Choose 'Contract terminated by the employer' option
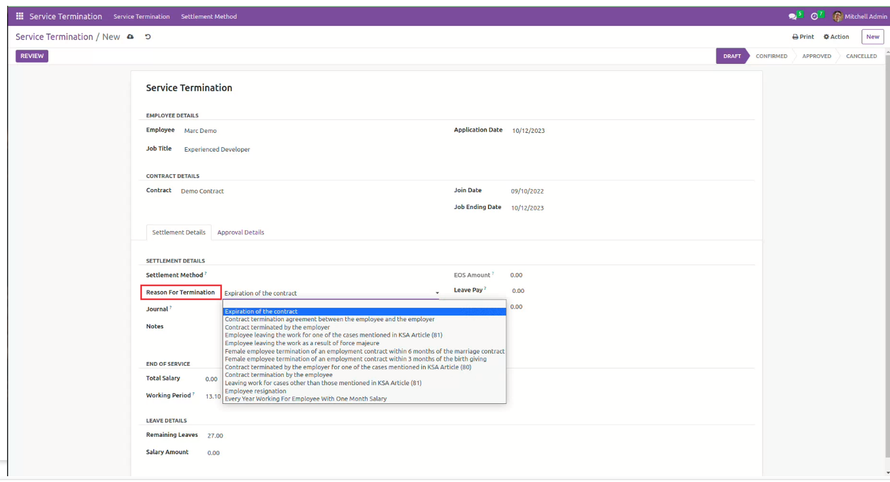 click(x=364, y=327)
